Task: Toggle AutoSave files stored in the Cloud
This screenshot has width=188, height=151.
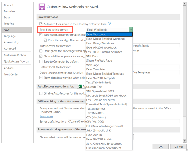Action: (41, 24)
